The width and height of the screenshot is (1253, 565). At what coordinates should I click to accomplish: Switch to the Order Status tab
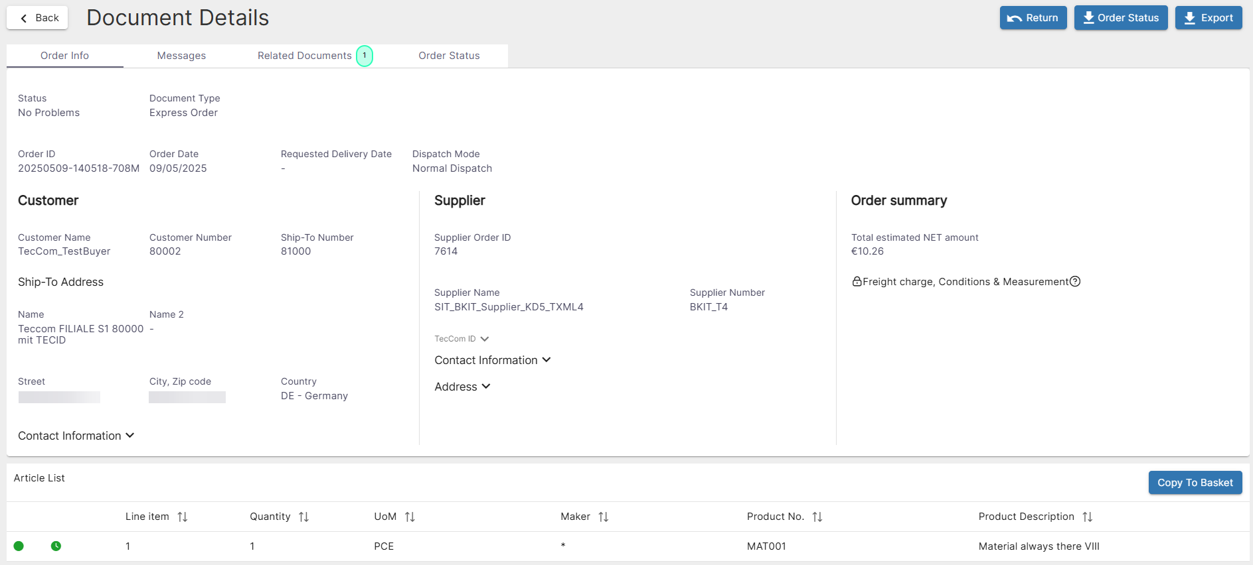[449, 56]
